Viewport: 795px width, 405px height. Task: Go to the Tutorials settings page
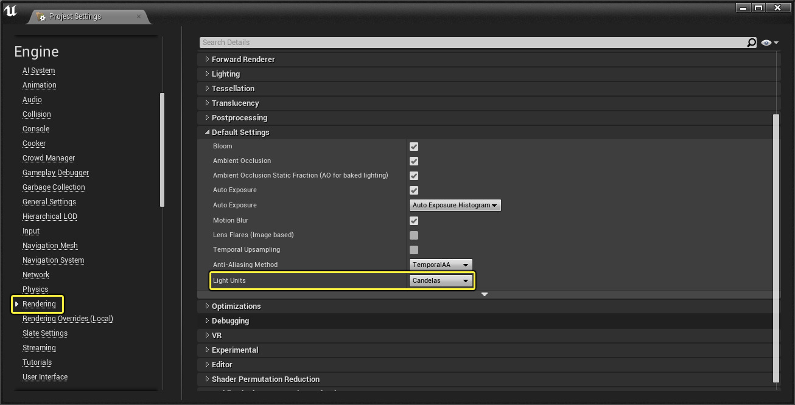(x=37, y=362)
